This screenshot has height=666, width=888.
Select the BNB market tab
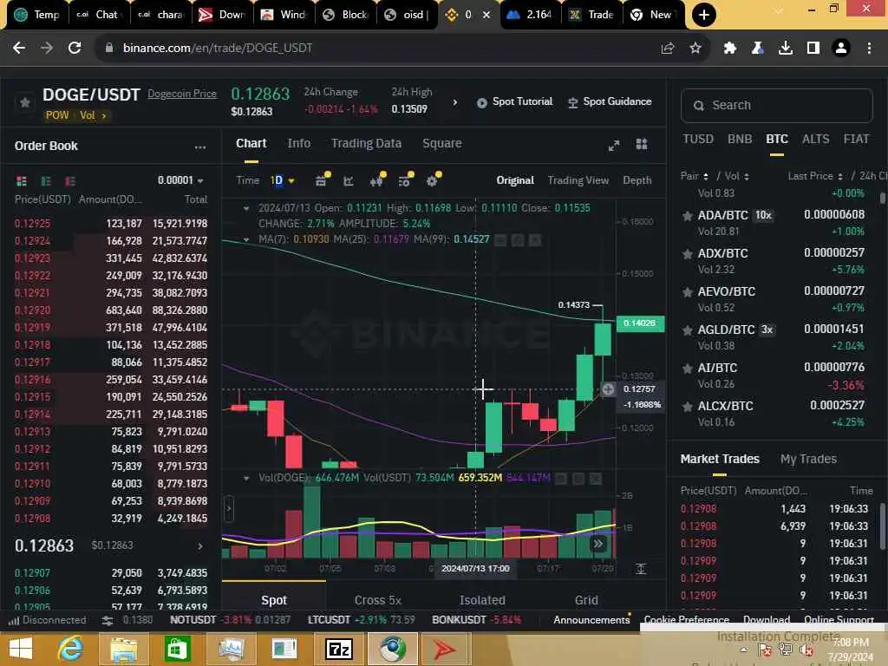point(740,139)
